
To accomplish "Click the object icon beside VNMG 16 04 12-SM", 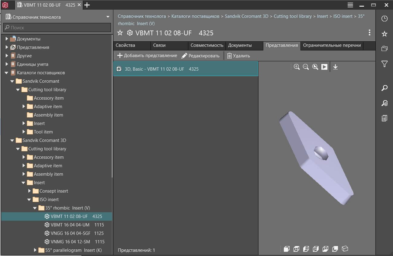I will point(47,242).
